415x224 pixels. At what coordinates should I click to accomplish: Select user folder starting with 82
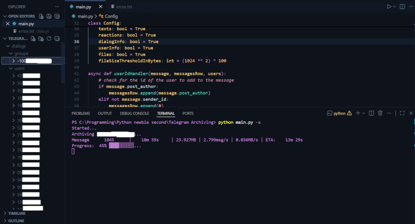point(32,165)
